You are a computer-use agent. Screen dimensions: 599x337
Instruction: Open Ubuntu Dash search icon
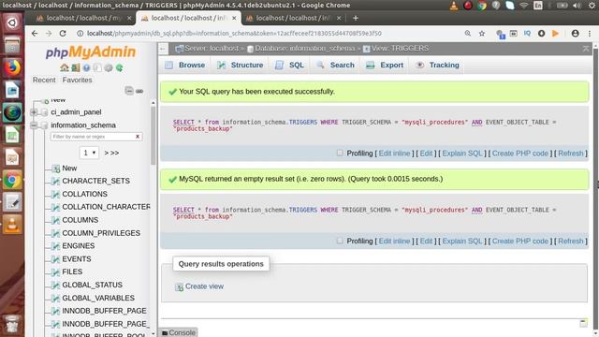pos(12,22)
